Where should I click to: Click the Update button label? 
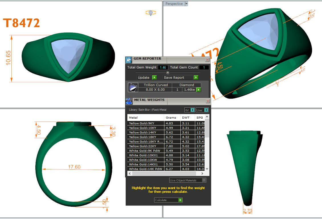(144, 78)
